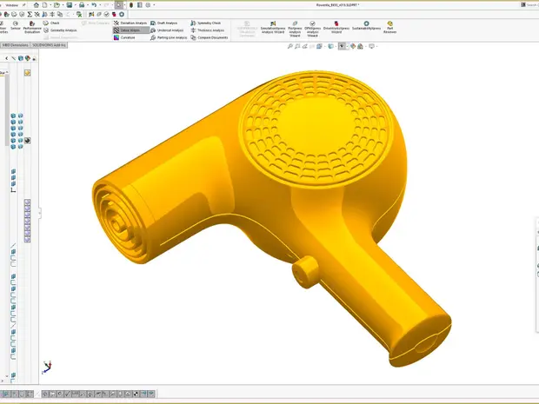539x404 pixels.
Task: Open Display Style icon
Action: click(330, 46)
